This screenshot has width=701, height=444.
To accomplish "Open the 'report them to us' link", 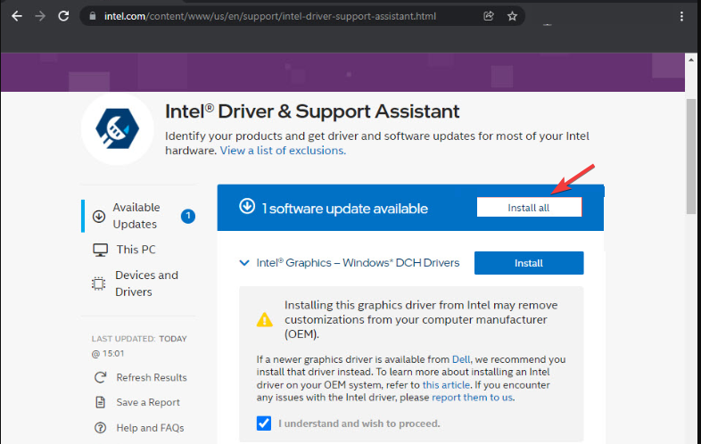I will click(x=472, y=398).
